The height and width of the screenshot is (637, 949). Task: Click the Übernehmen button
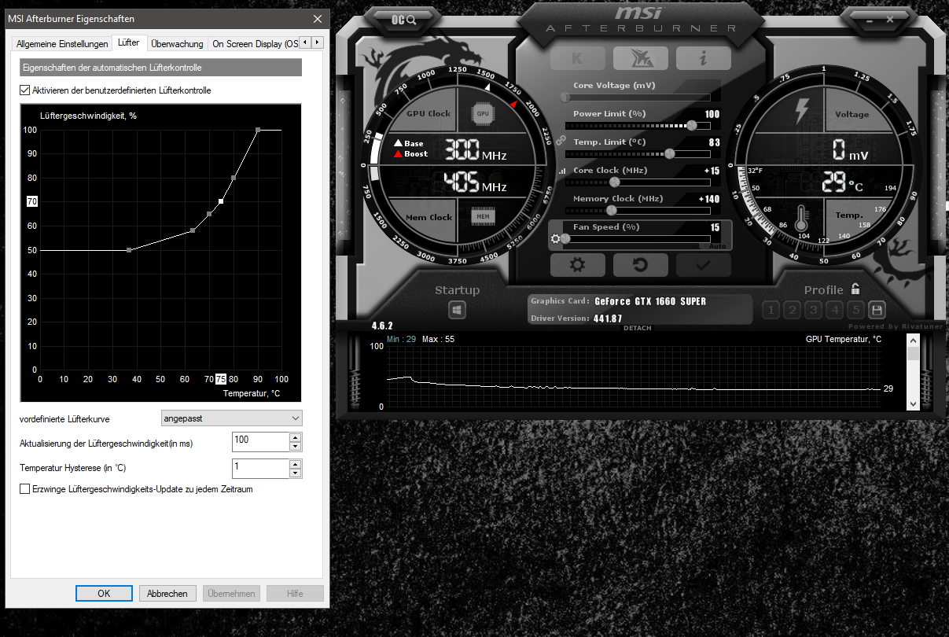click(x=231, y=594)
